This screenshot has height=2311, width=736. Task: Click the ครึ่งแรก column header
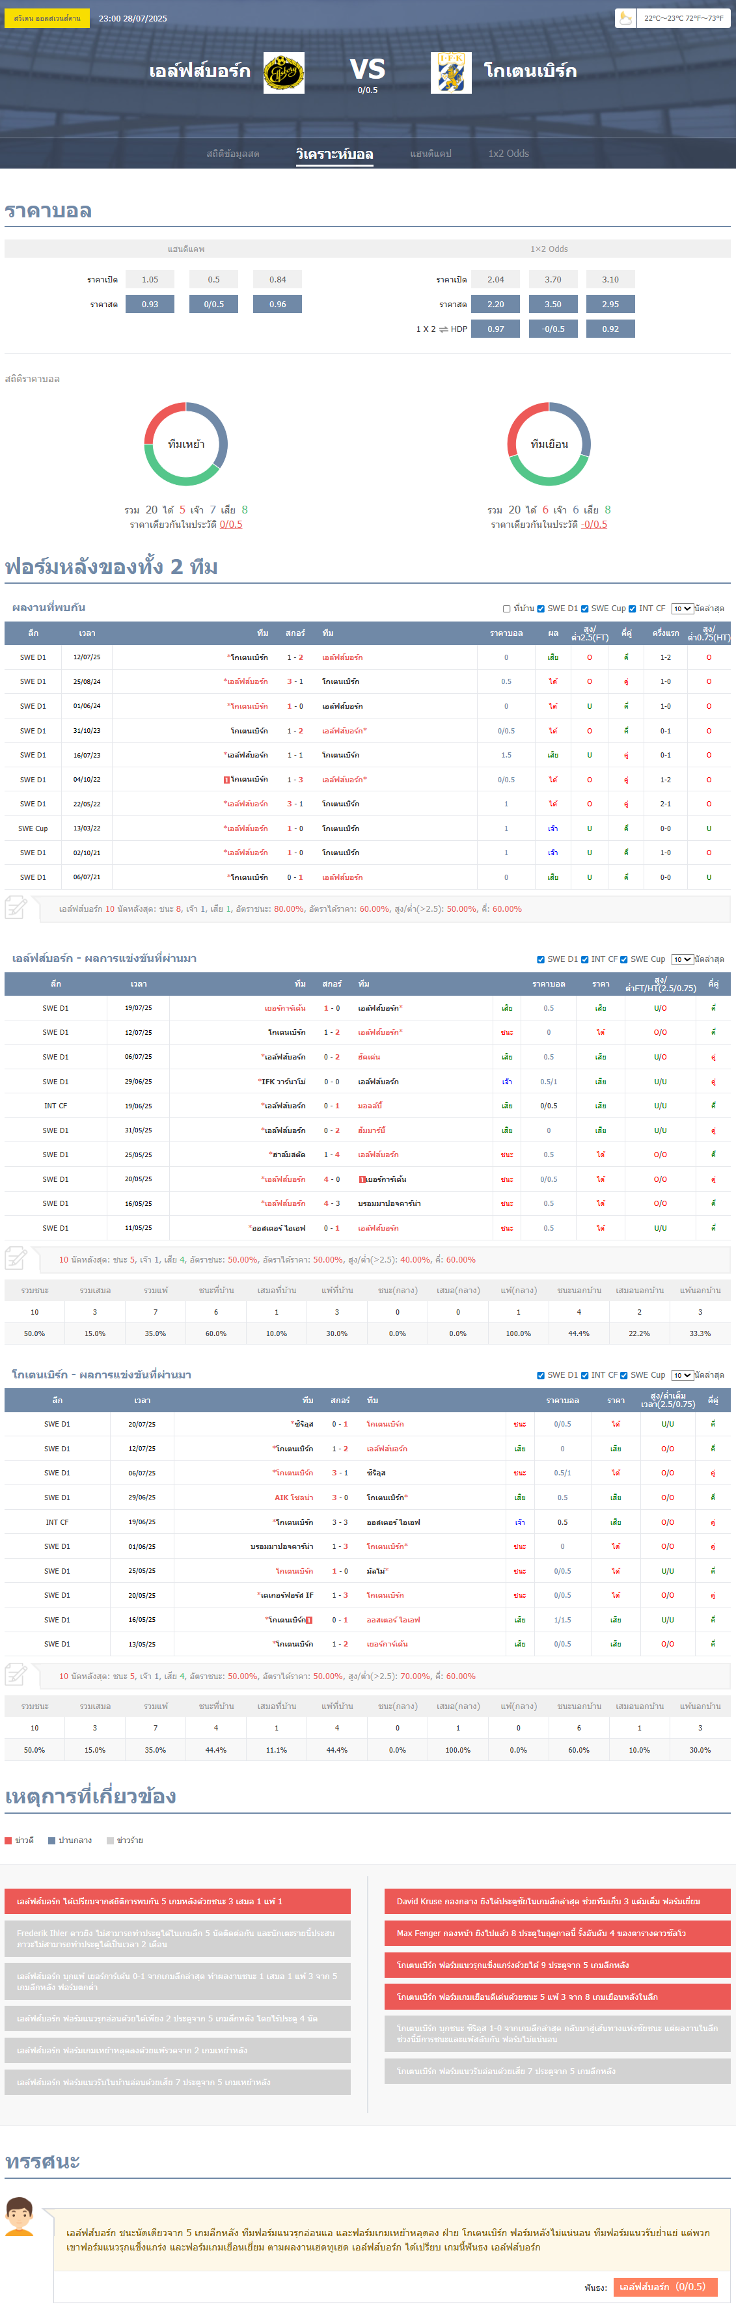tap(665, 633)
